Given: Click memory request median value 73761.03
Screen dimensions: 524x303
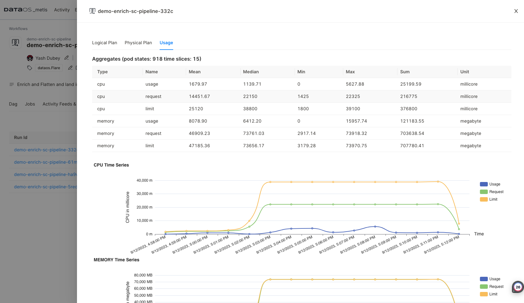Looking at the screenshot, I should [254, 133].
